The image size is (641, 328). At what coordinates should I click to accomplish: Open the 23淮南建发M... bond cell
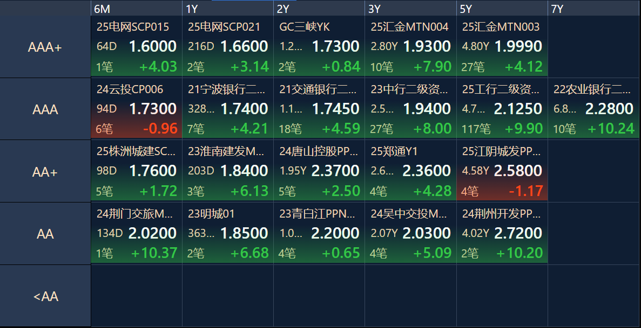click(x=228, y=171)
